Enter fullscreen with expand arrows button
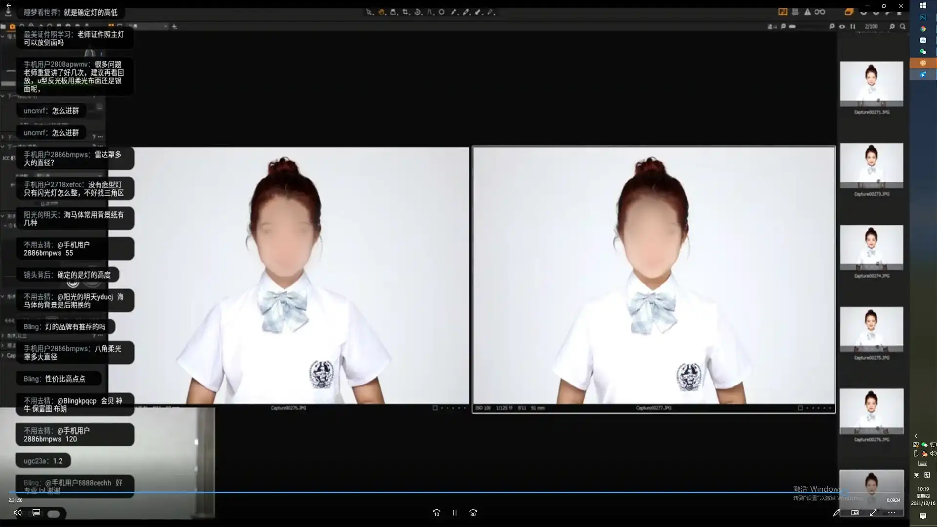The width and height of the screenshot is (937, 527). click(x=873, y=513)
